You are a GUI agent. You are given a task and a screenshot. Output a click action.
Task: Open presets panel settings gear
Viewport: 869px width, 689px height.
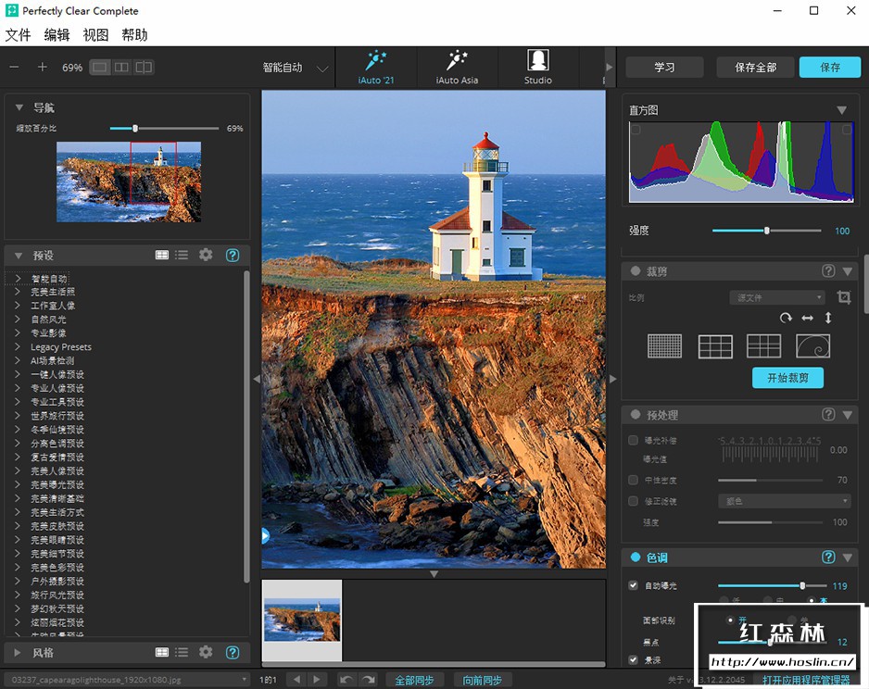206,255
